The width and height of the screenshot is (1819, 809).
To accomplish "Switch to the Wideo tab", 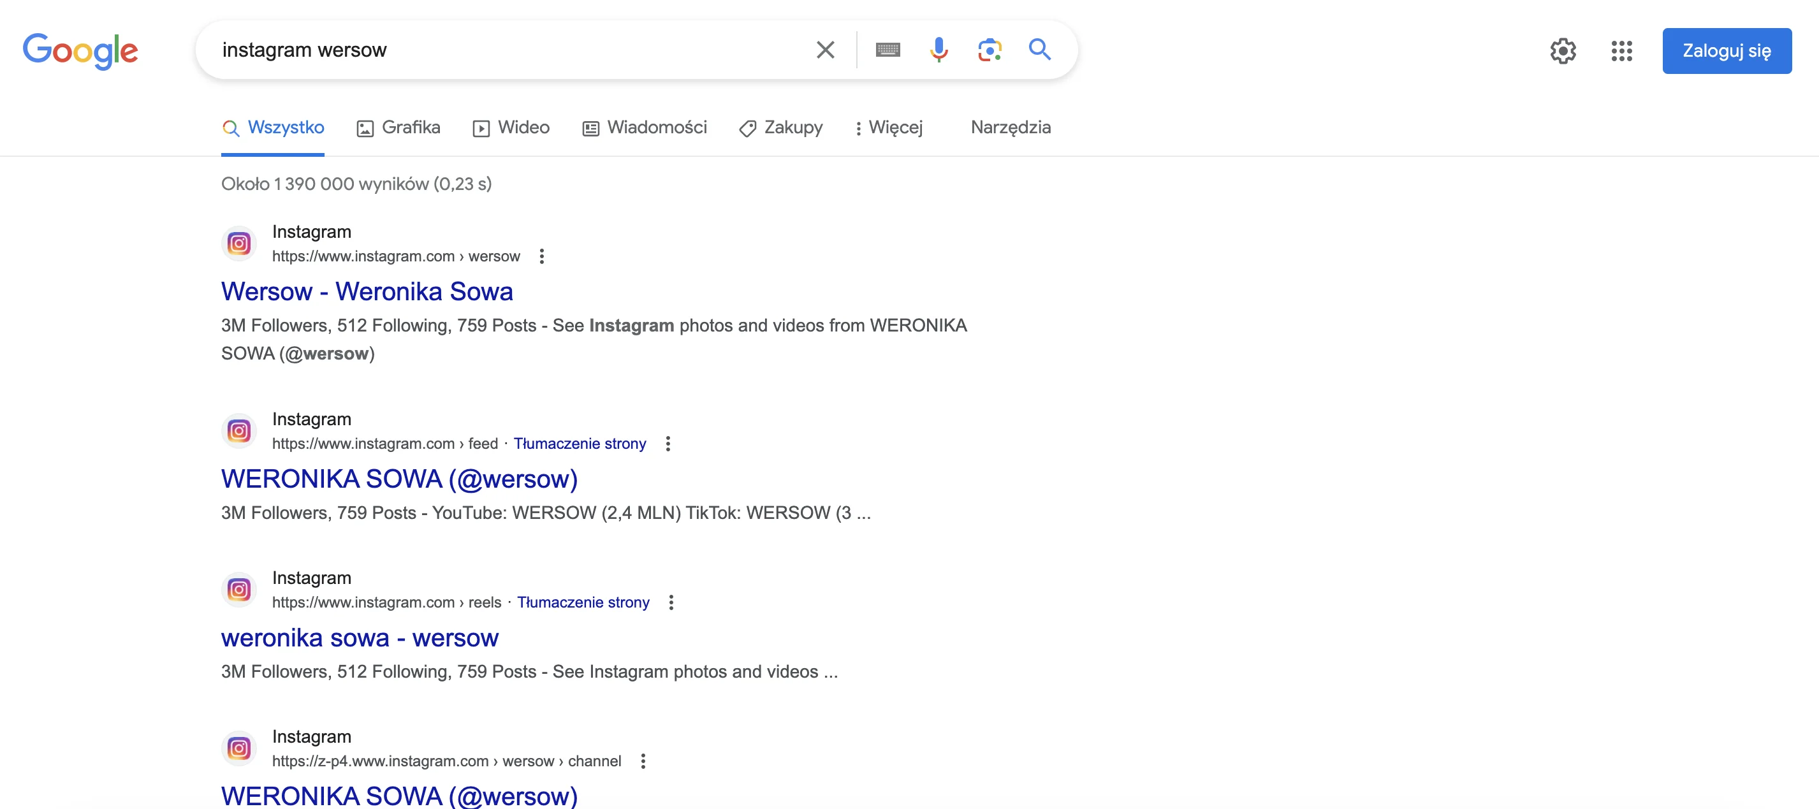I will (511, 128).
